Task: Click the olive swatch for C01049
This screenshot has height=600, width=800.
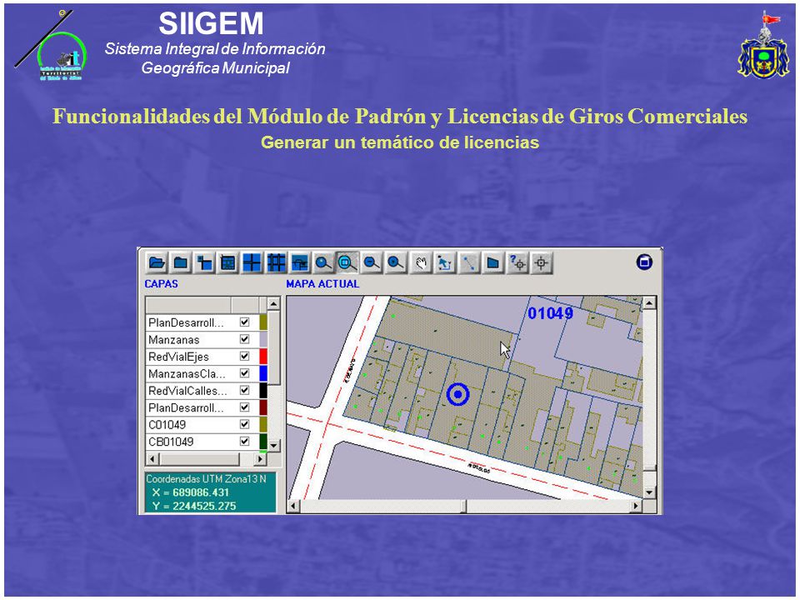Action: click(263, 424)
